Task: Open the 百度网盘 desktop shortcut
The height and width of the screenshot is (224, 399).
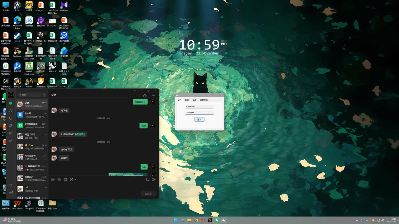Action: (x=29, y=22)
